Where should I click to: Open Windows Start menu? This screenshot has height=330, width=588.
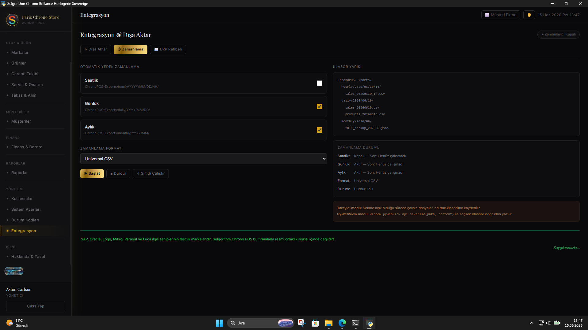pos(219,323)
